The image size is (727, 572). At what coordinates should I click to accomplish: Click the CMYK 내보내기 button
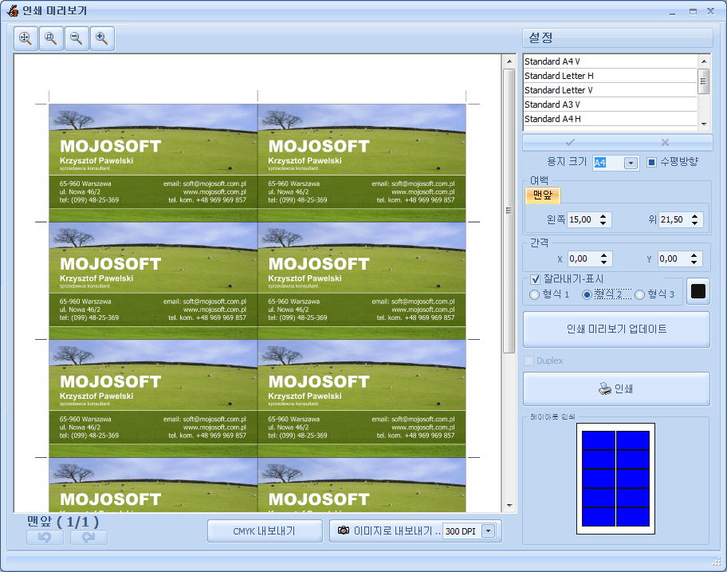click(x=265, y=531)
